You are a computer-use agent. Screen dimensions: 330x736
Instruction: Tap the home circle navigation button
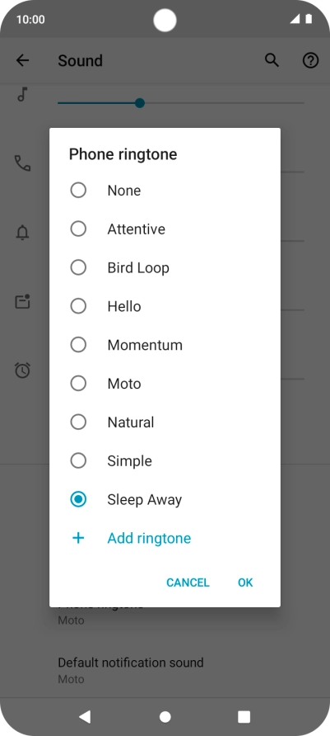pyautogui.click(x=165, y=717)
